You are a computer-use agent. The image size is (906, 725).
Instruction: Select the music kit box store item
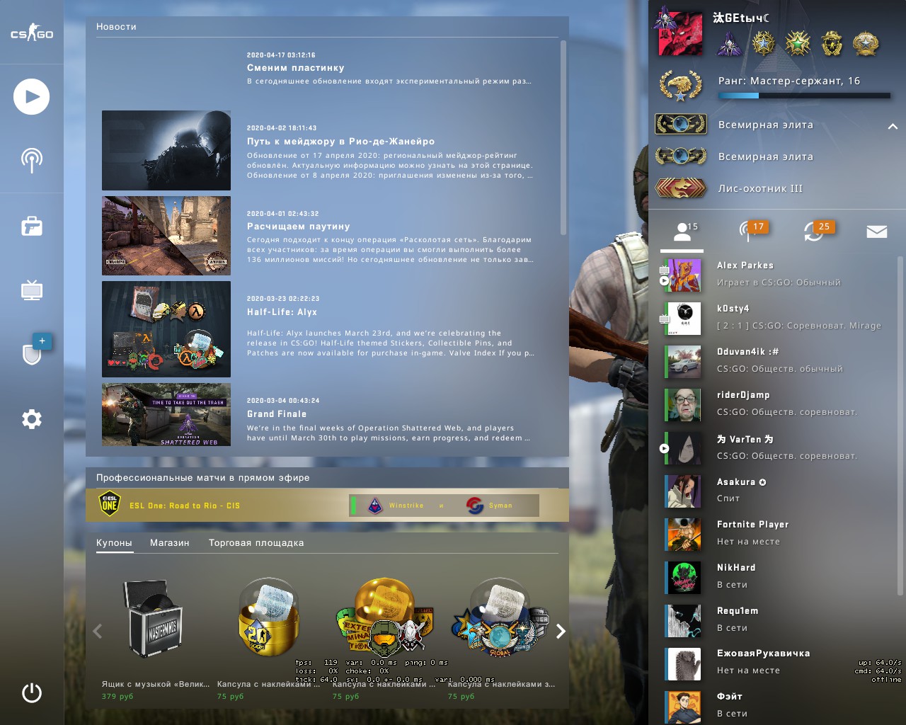pyautogui.click(x=155, y=619)
